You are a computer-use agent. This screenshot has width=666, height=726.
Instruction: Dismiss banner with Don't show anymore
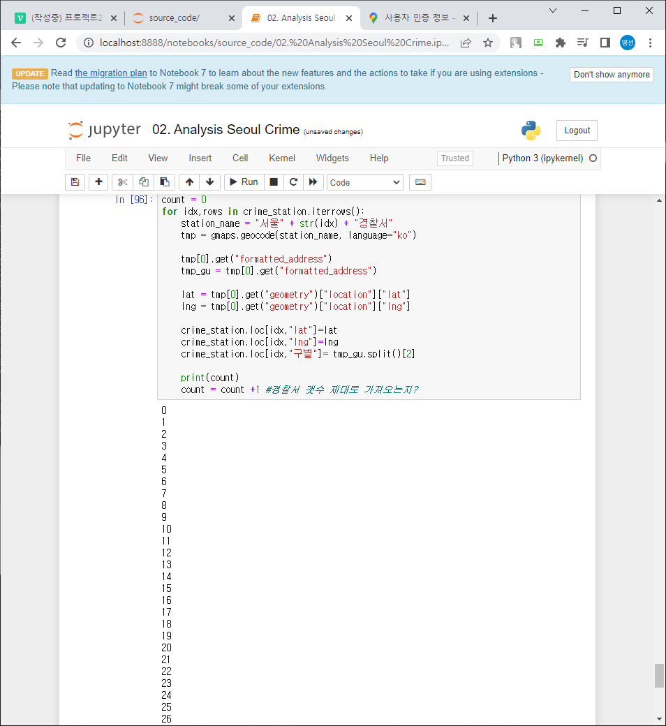tap(612, 75)
